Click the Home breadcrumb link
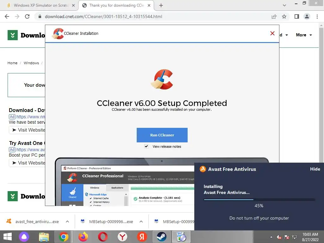This screenshot has height=243, width=324. coord(12,63)
